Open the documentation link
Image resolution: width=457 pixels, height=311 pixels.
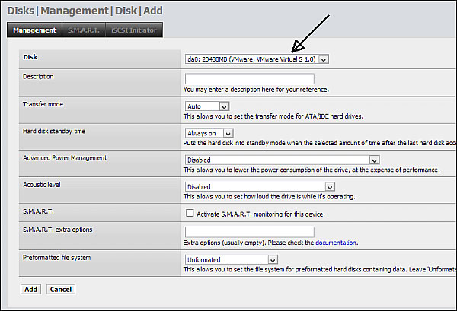click(x=336, y=243)
